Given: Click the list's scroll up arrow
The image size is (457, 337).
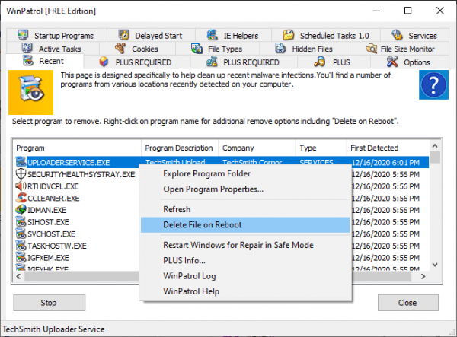Looking at the screenshot, I should 435,145.
